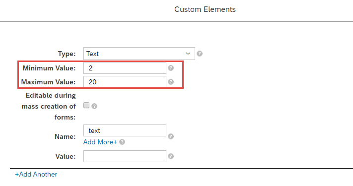Click help icon beside Type dropdown
Viewport: 353px width, 186px height.
[200, 54]
